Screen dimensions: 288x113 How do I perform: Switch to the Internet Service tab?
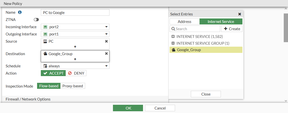click(x=221, y=22)
